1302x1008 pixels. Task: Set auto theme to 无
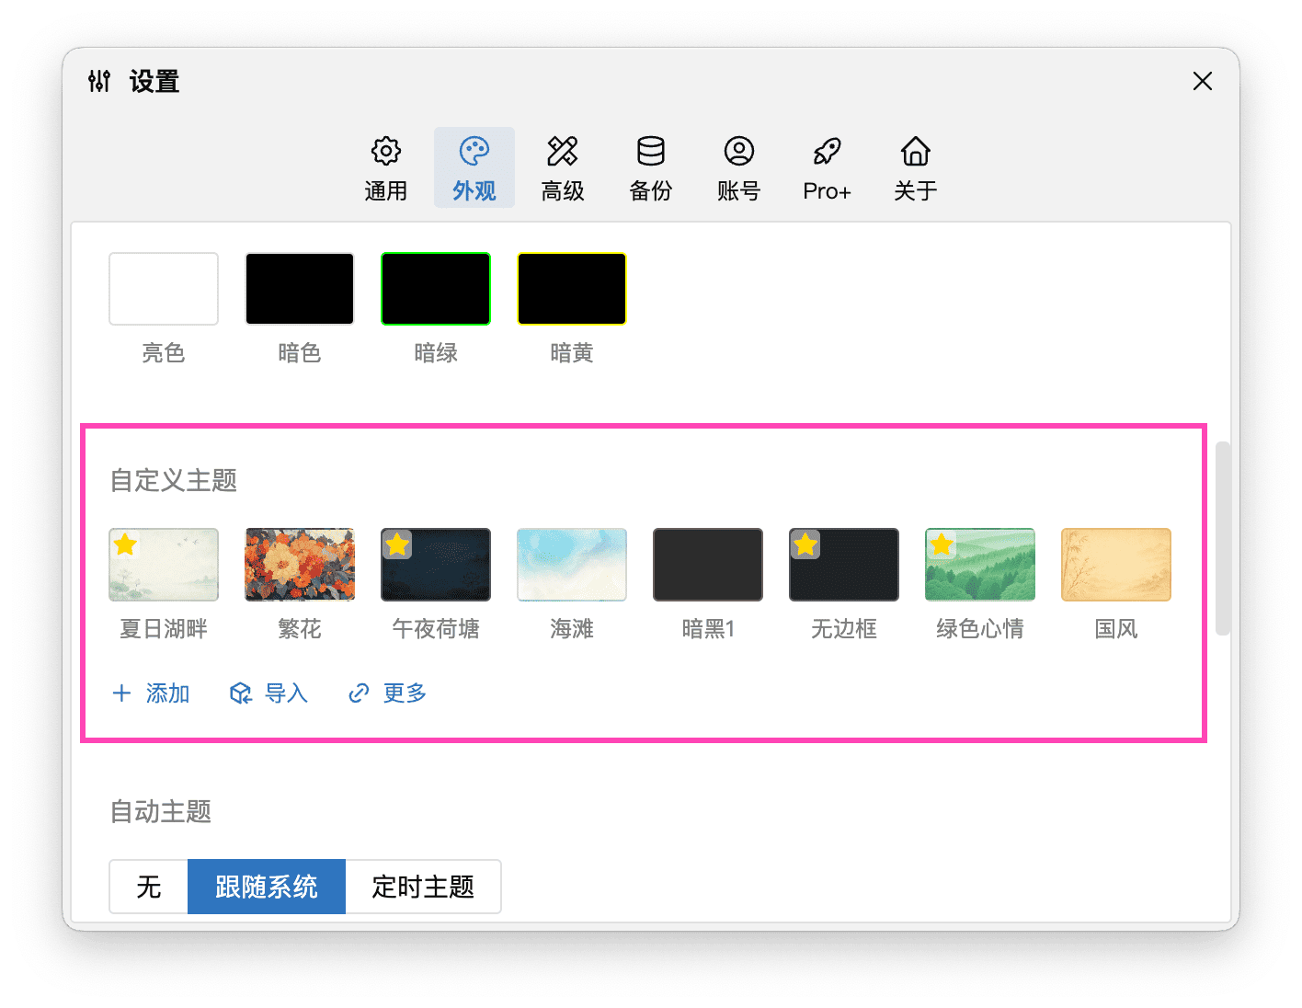pyautogui.click(x=149, y=887)
